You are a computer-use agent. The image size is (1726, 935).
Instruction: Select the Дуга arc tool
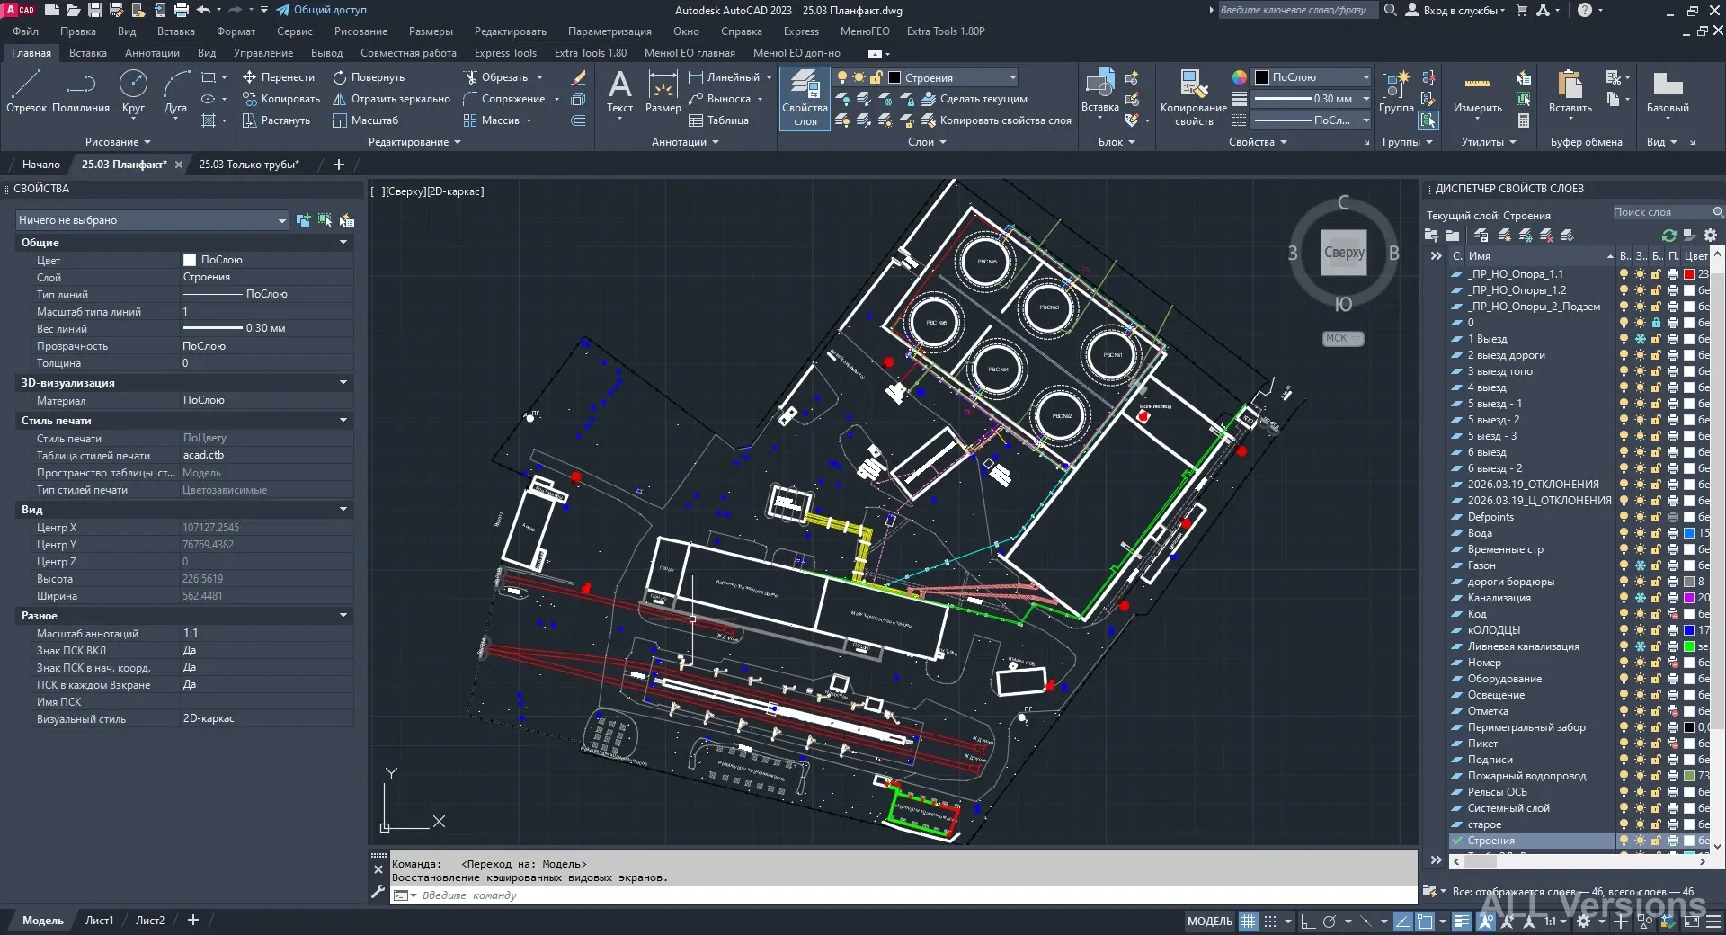coord(175,92)
